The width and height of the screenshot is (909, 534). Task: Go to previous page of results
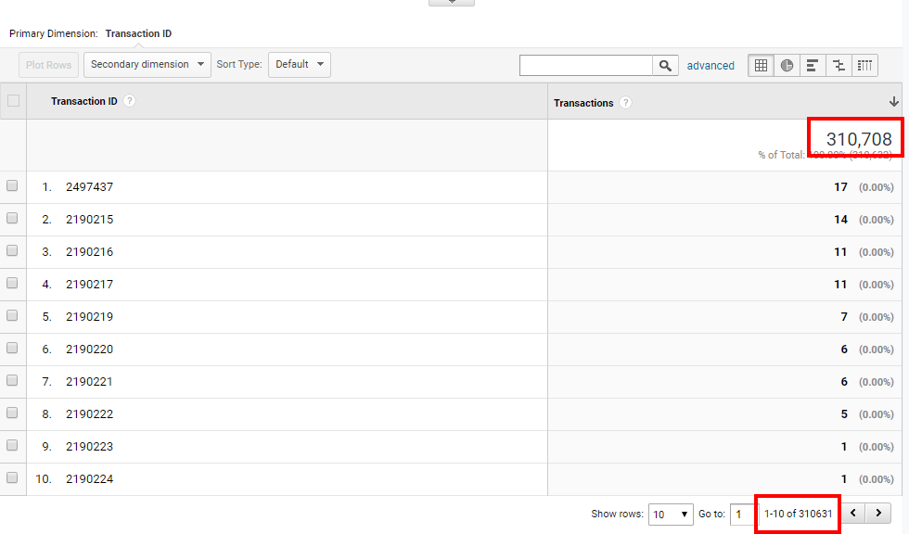click(852, 514)
